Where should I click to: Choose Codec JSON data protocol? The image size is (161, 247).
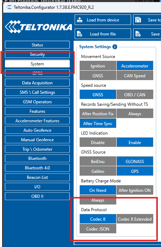98,229
